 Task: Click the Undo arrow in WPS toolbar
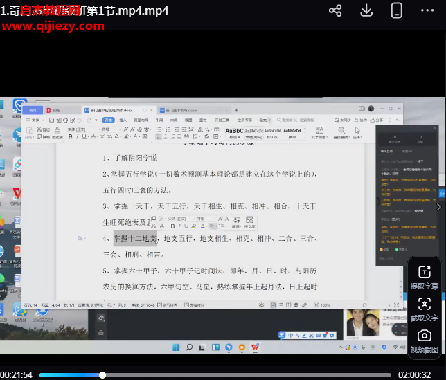click(x=80, y=120)
